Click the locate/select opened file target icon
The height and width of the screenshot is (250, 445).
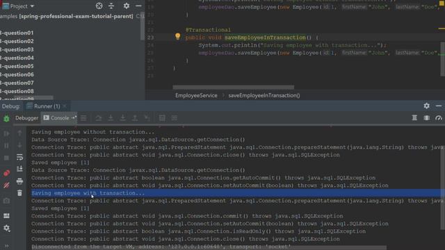(99, 6)
